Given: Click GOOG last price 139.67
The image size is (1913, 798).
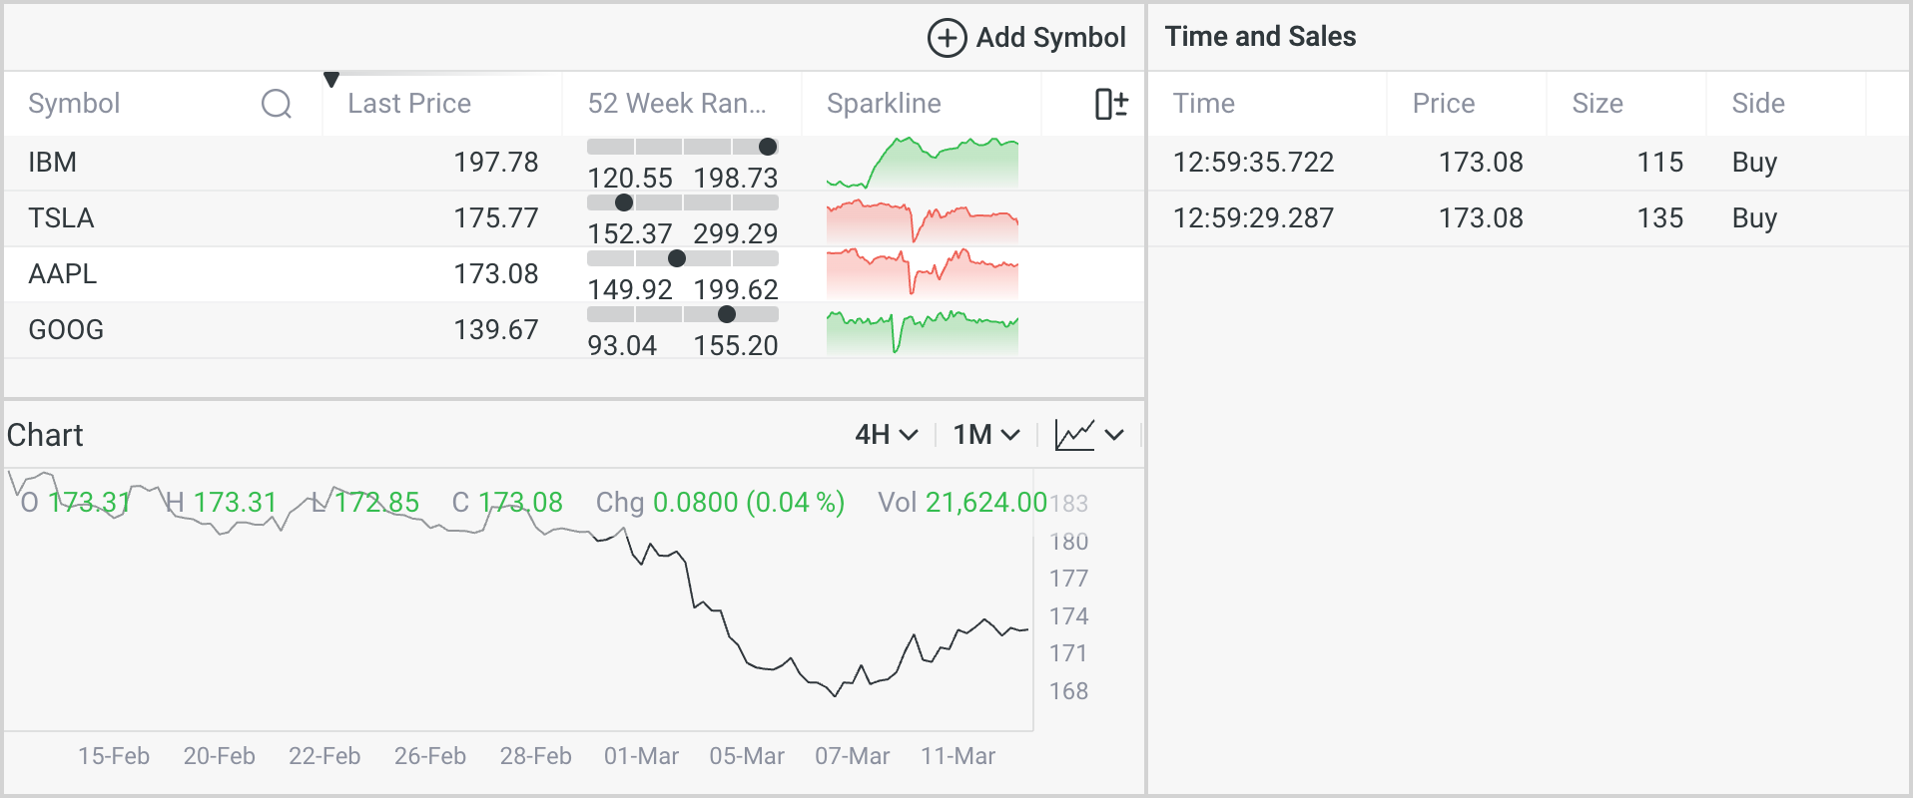Looking at the screenshot, I should tap(495, 330).
